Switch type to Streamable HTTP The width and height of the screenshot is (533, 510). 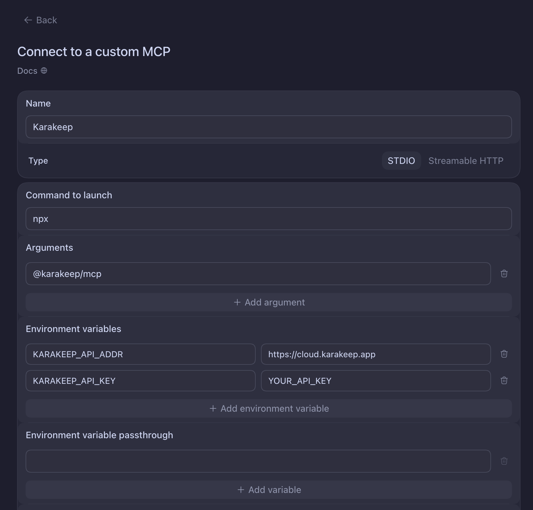(466, 161)
